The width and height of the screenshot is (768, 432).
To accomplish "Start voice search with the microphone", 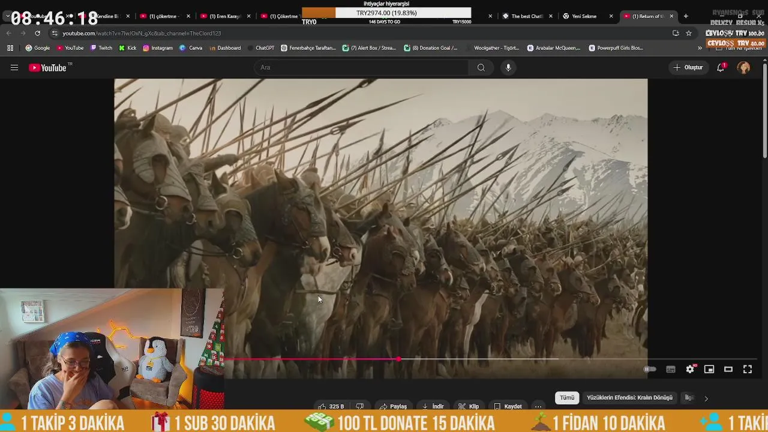I will click(508, 68).
